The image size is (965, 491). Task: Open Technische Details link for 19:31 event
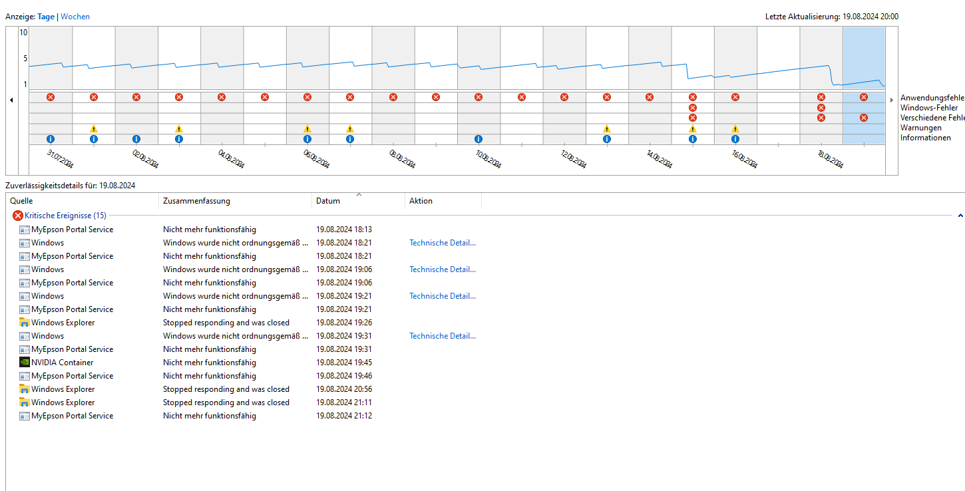click(443, 336)
